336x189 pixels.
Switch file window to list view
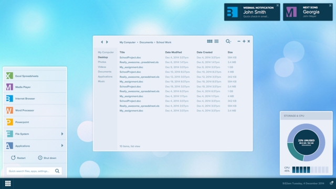(x=216, y=41)
